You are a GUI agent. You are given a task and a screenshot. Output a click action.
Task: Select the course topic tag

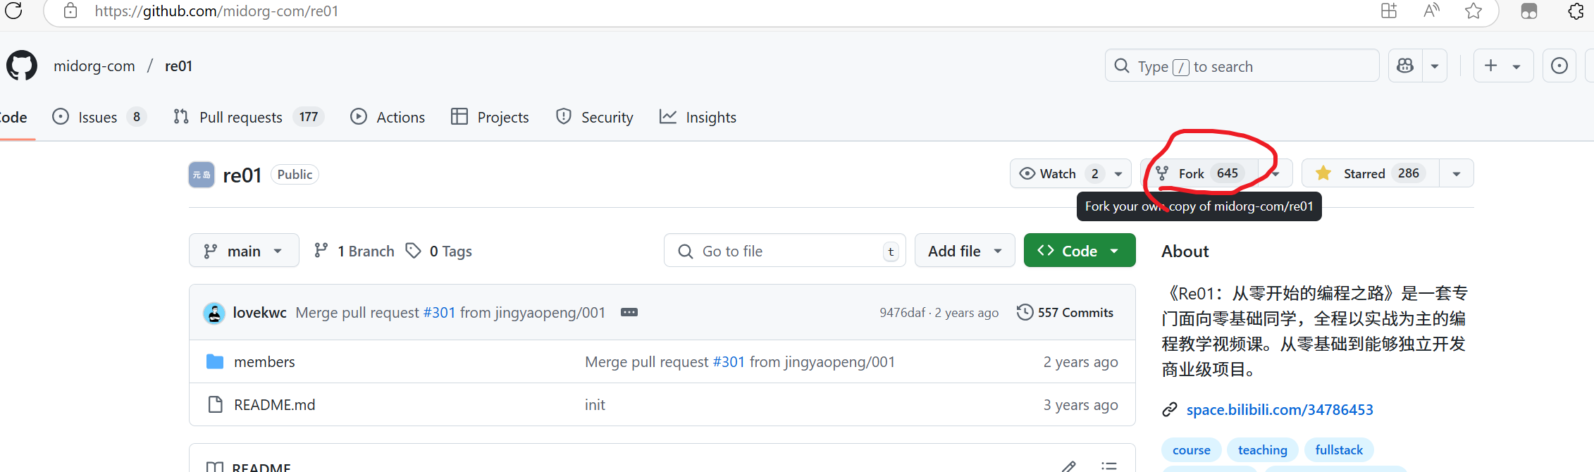[1192, 449]
